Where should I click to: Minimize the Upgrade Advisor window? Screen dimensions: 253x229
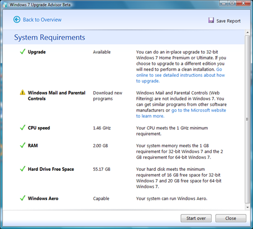[x=224, y=3]
